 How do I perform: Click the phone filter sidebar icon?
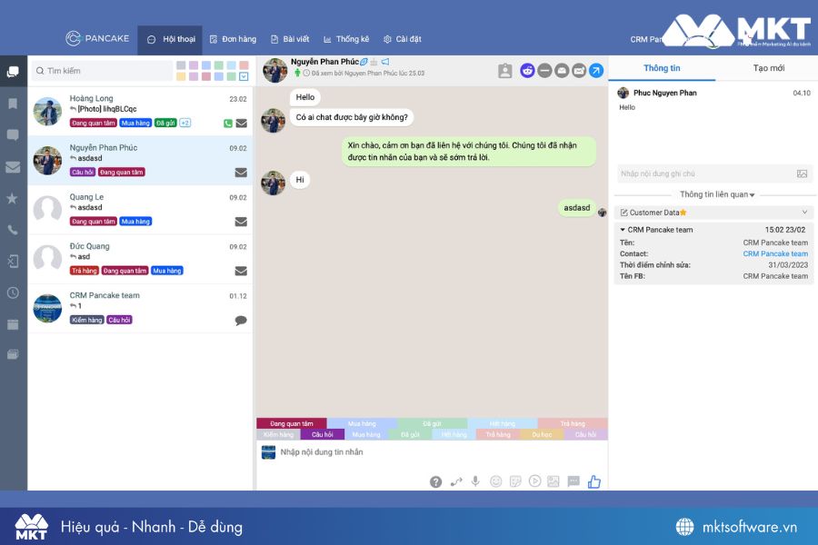point(13,230)
